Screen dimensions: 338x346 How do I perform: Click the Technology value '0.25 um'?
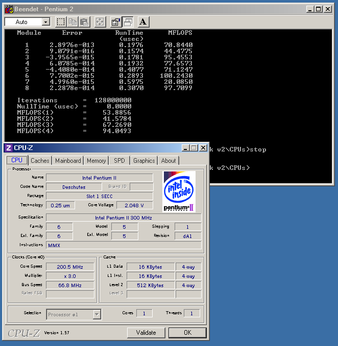(60, 205)
